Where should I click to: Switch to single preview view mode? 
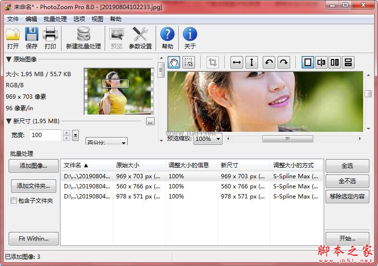(x=308, y=62)
